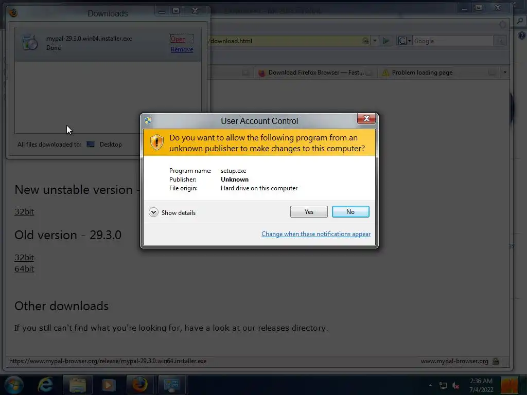Close the Problem loading page tab
The image size is (527, 395).
491,73
